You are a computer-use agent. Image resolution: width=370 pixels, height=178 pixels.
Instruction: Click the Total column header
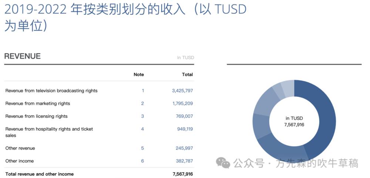[187, 74]
